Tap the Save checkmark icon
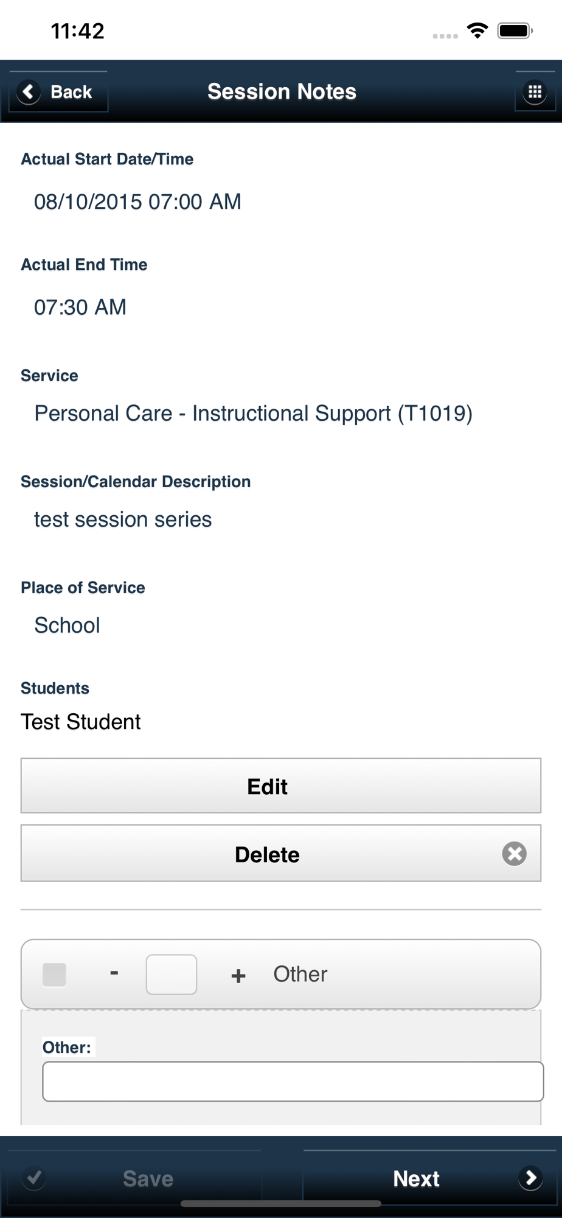 tap(34, 1178)
